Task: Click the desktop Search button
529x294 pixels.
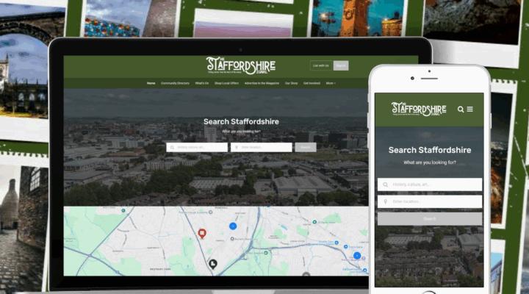Action: 304,147
